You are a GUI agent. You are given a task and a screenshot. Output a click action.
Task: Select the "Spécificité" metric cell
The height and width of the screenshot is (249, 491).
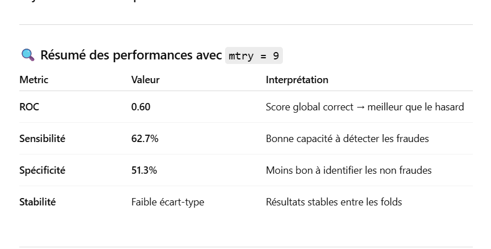coord(42,170)
